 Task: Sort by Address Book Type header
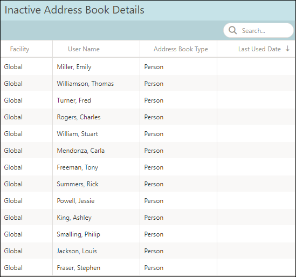[181, 49]
